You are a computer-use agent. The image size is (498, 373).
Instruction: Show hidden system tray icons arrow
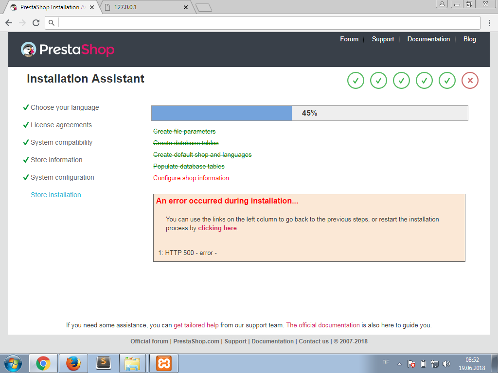coord(400,364)
